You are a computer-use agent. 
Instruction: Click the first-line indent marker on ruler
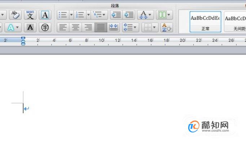tap(23, 38)
